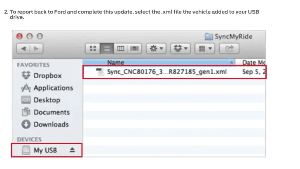This screenshot has height=169, width=300.
Task: Open Downloads in the sidebar
Action: (45, 124)
